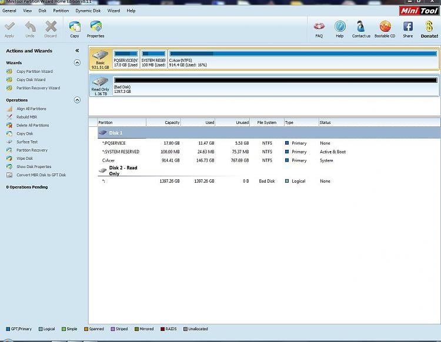This screenshot has height=342, width=441.
Task: Click the MiniTool logo
Action: tap(419, 11)
